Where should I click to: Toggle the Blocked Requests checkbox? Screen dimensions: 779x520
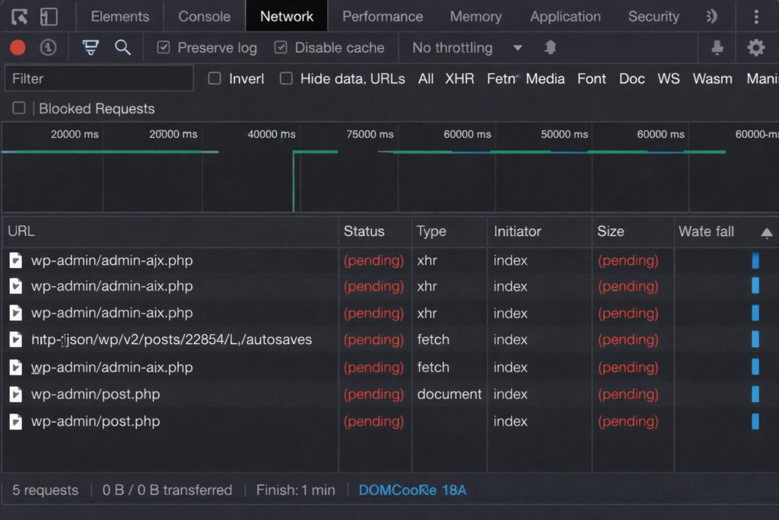[x=17, y=108]
